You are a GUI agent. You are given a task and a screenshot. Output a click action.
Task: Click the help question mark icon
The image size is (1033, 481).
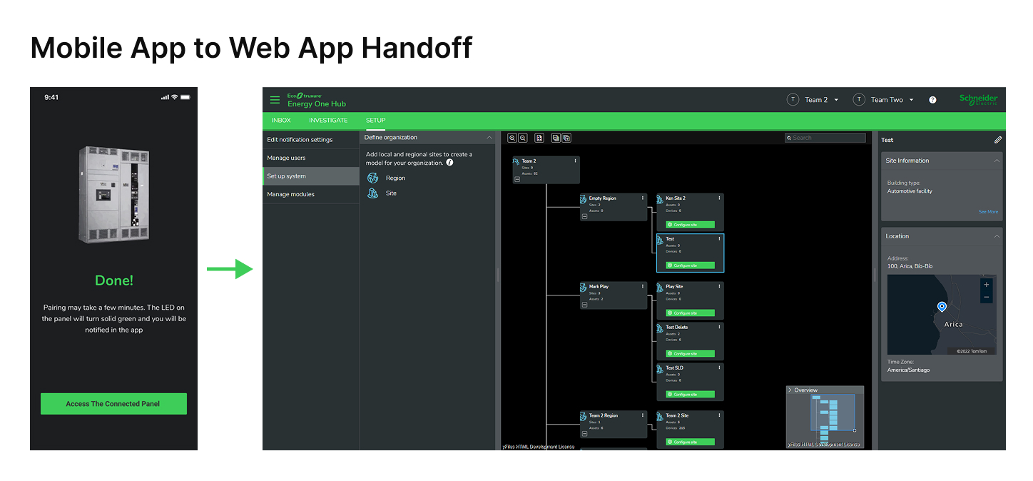(x=932, y=100)
